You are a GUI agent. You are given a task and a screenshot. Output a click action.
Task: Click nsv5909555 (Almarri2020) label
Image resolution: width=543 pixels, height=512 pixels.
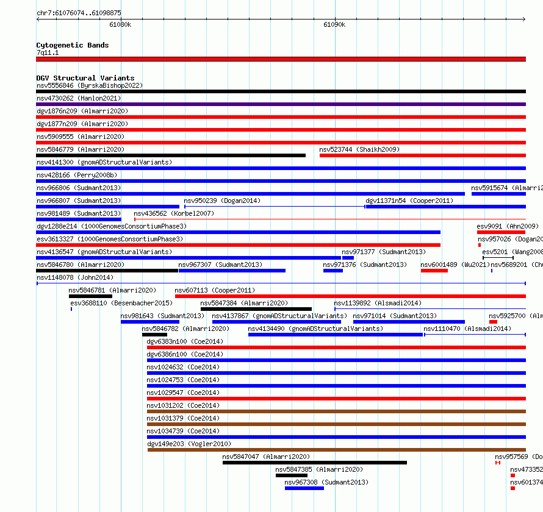click(x=81, y=137)
